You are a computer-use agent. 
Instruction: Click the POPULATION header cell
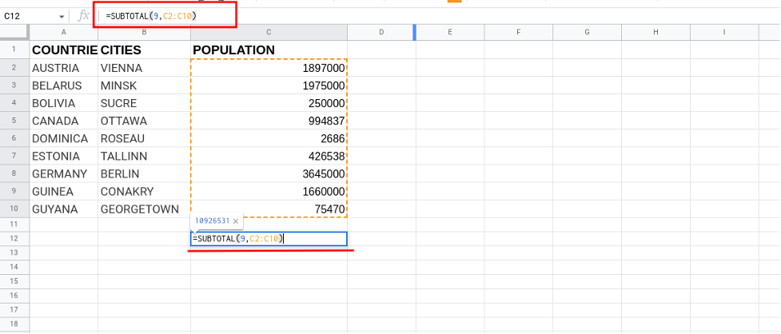coord(269,50)
